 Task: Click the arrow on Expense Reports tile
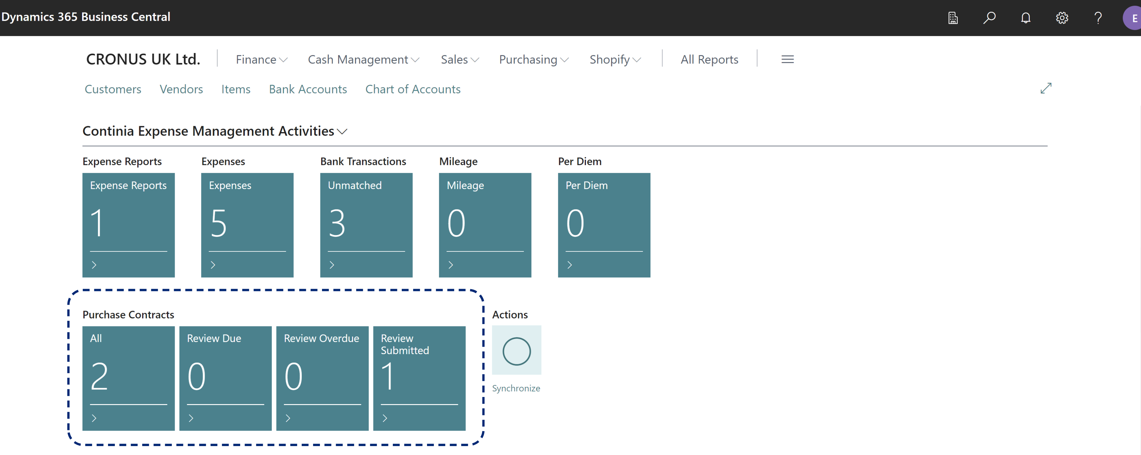point(94,265)
